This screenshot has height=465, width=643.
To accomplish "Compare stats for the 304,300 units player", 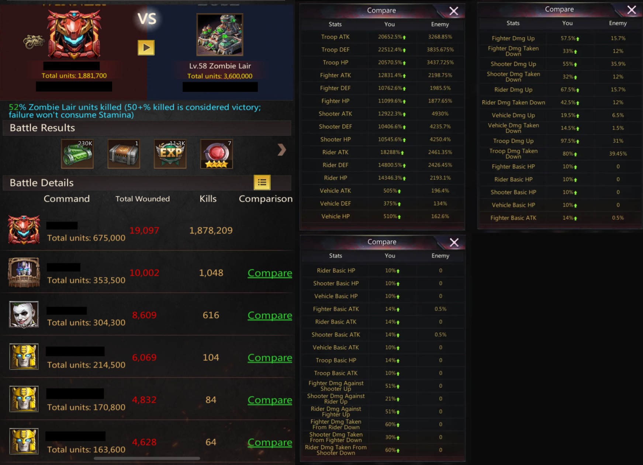I will [x=270, y=315].
